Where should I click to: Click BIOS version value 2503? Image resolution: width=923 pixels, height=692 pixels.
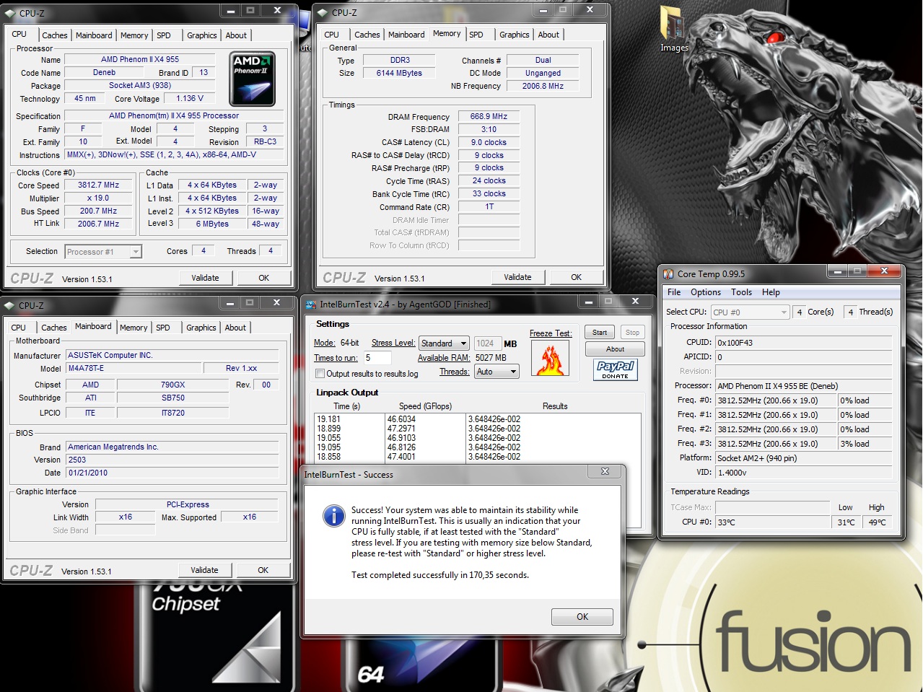tap(172, 460)
